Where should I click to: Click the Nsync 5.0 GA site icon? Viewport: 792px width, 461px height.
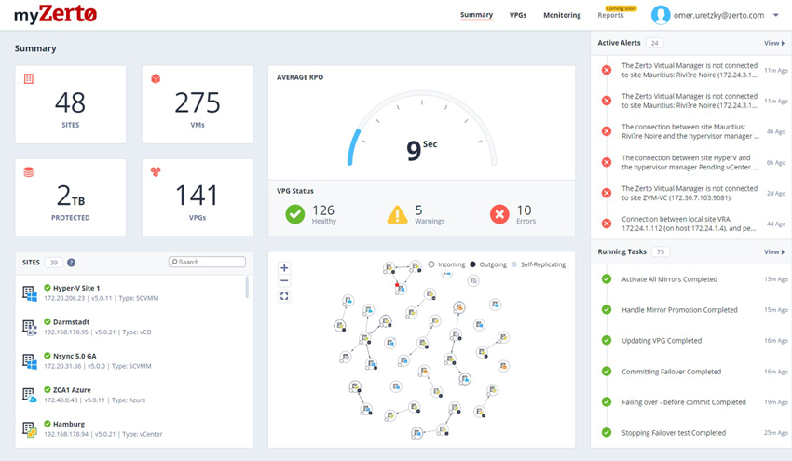pyautogui.click(x=30, y=361)
